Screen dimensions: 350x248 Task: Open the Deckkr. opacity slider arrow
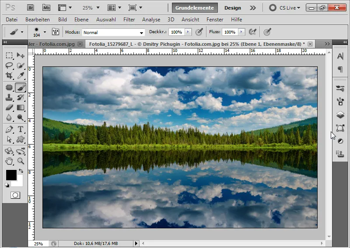coord(188,32)
